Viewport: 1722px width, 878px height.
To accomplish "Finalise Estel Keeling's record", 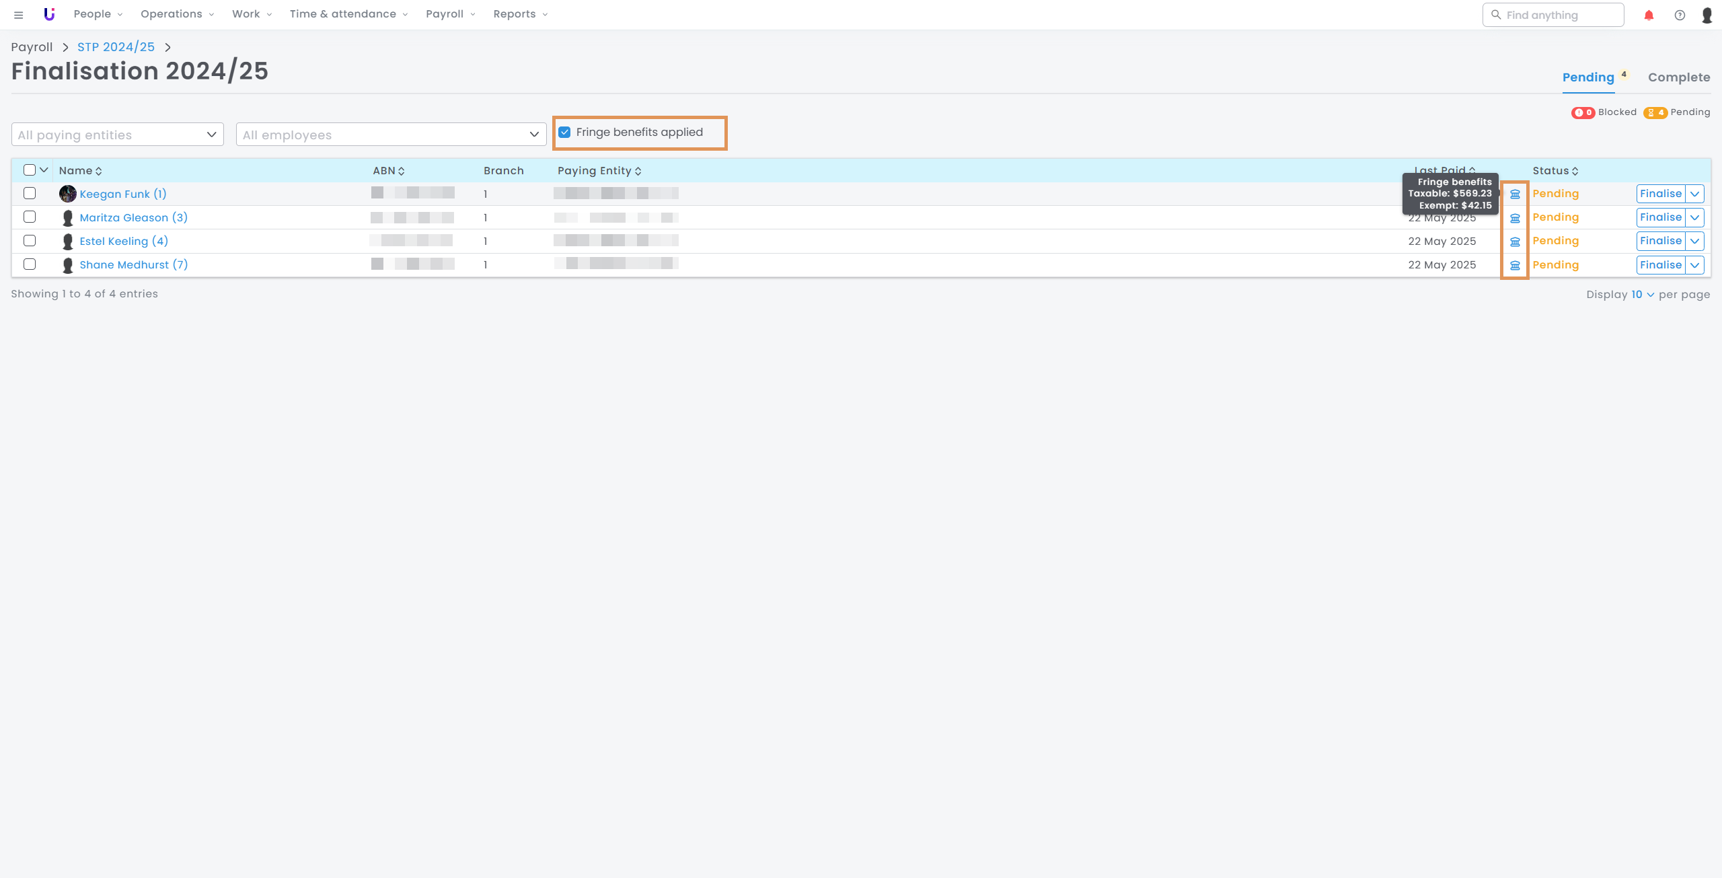I will click(1660, 241).
